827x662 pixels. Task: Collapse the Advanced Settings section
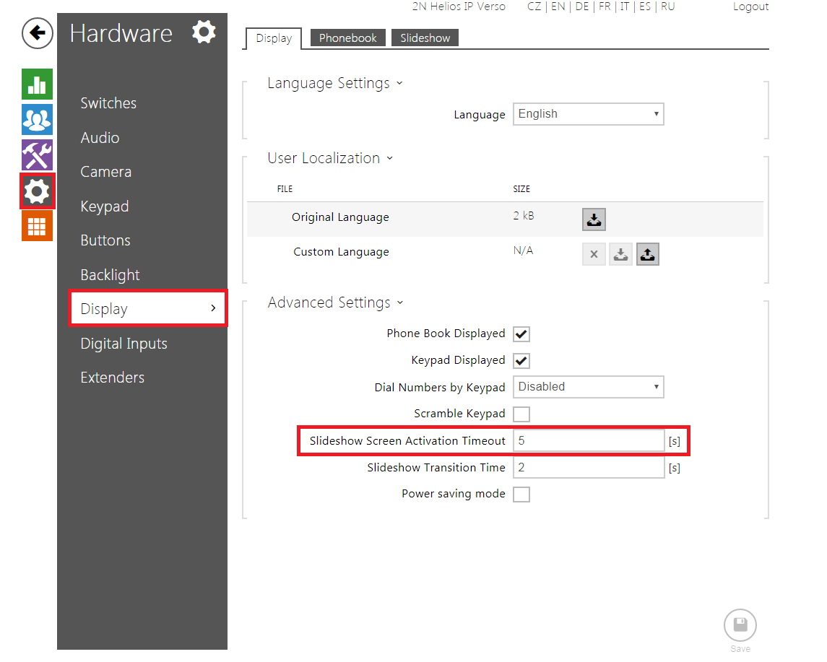click(x=335, y=303)
